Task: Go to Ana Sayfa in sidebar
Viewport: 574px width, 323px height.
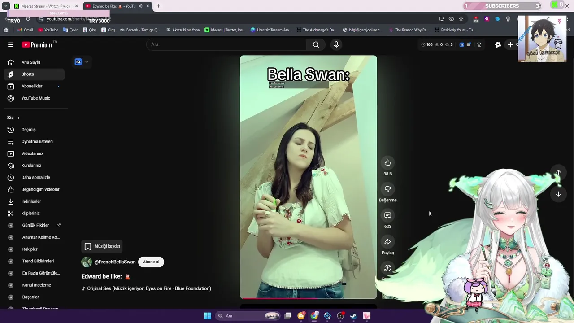Action: tap(34, 62)
